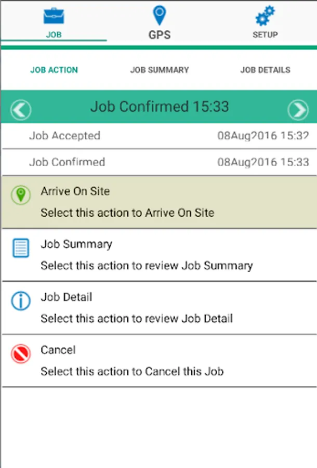The height and width of the screenshot is (468, 317).
Task: Tap the GPS location pin icon
Action: tap(159, 15)
